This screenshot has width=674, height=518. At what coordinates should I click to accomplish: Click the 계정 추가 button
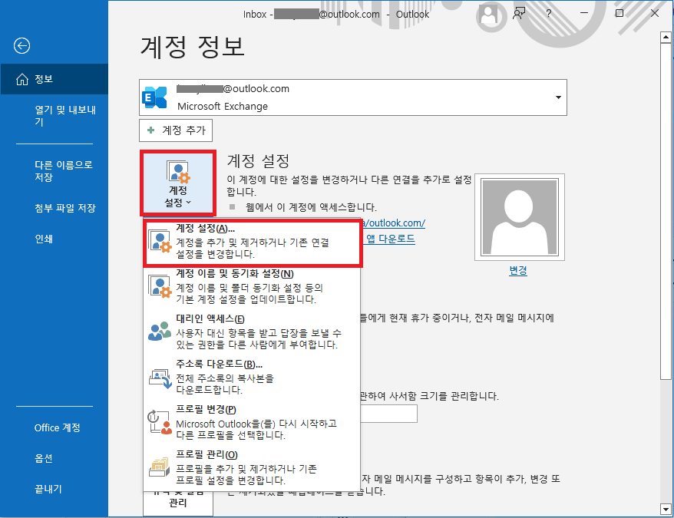click(x=176, y=130)
